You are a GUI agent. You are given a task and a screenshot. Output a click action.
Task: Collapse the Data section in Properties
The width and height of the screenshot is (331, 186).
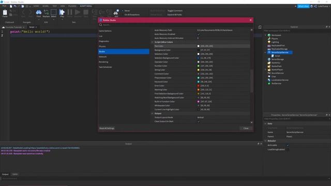tap(265, 124)
